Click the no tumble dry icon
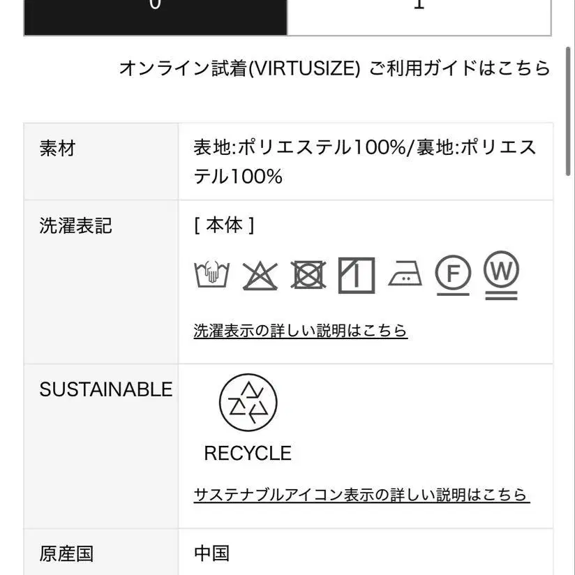Viewport: 575px width, 575px height. tap(308, 275)
